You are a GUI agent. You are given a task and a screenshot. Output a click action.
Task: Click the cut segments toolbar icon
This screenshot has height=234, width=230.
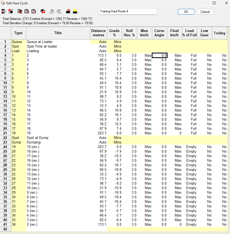click(27, 11)
